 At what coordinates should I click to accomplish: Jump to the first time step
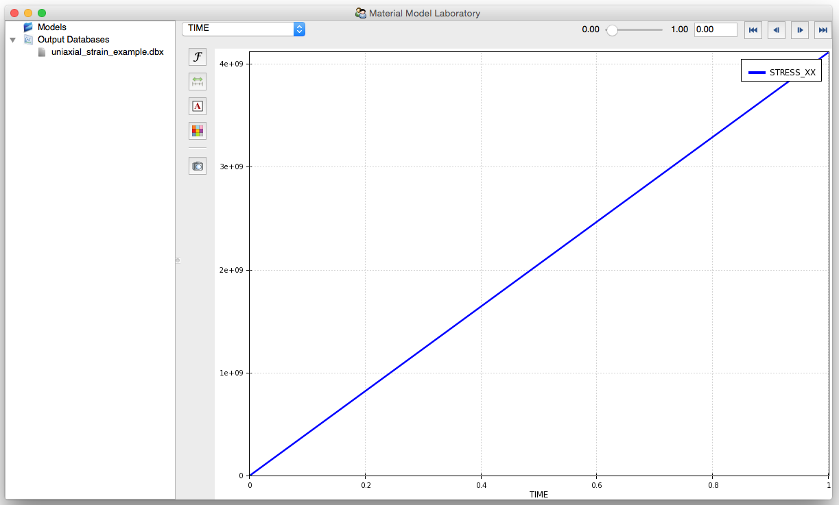753,29
